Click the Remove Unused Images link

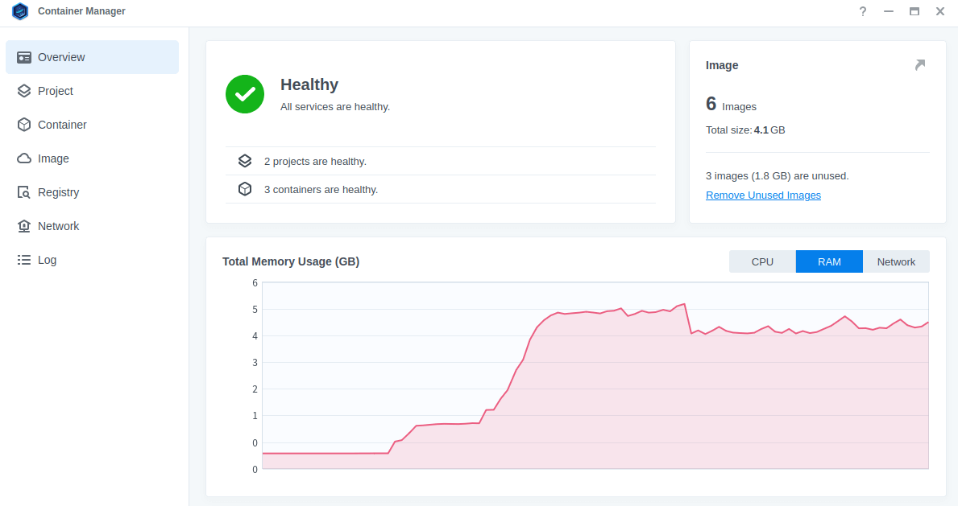pyautogui.click(x=763, y=195)
